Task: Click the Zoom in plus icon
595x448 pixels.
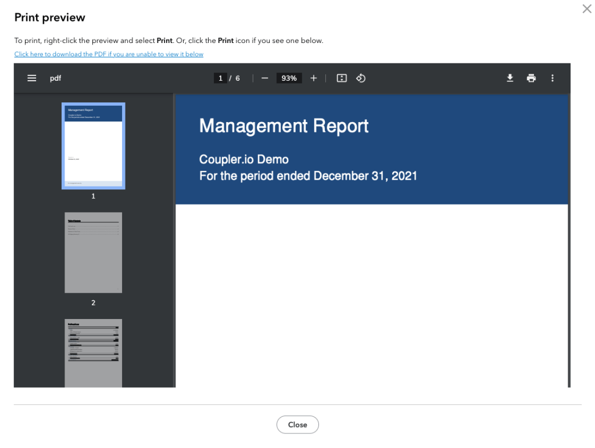Action: (313, 78)
